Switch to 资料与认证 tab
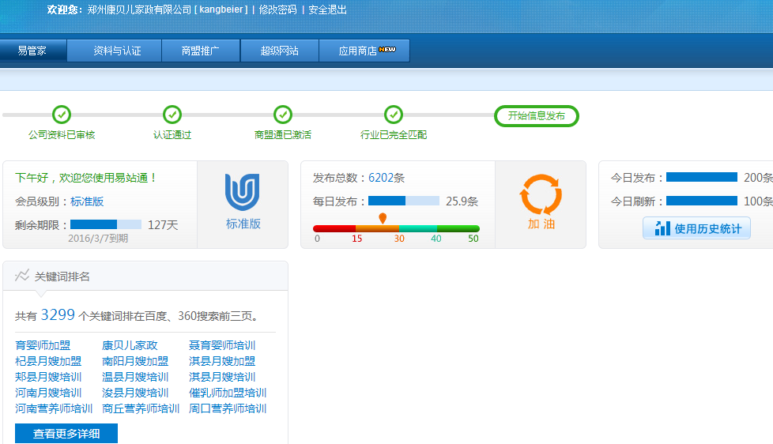Screen dimensions: 773x444 (115, 51)
